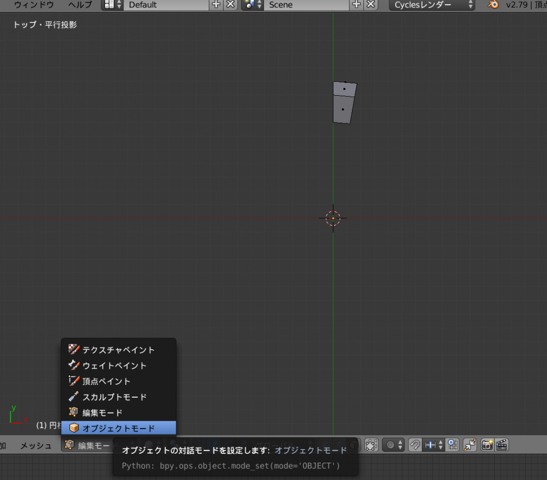Open the Mesh (メッシュ) menu

[x=36, y=445]
